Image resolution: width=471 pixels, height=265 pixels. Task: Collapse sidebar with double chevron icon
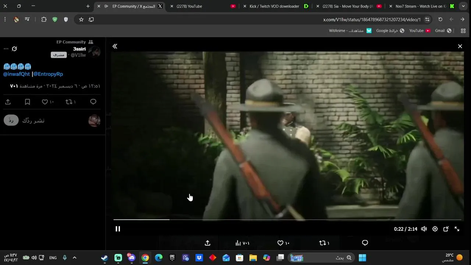pos(115,46)
